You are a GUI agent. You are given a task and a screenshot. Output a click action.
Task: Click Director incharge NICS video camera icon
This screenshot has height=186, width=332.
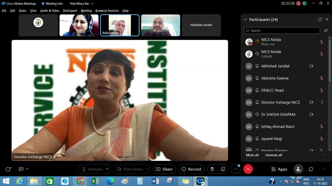coord(311,102)
